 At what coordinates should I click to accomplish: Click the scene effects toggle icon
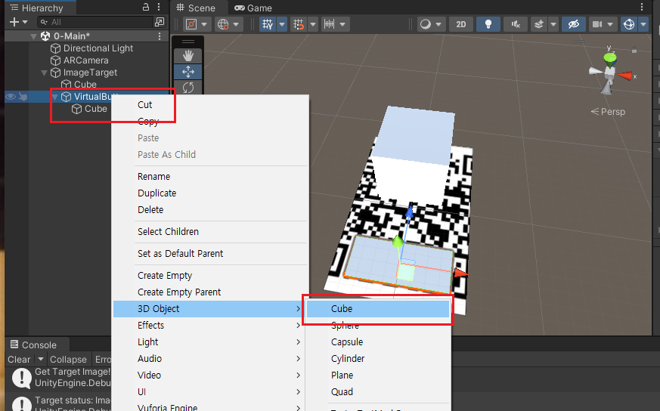coord(539,24)
